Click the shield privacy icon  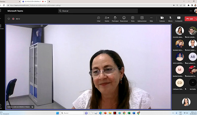point(9,19)
